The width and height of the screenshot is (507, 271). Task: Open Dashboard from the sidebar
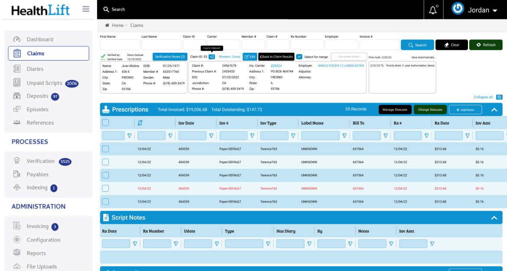click(40, 39)
